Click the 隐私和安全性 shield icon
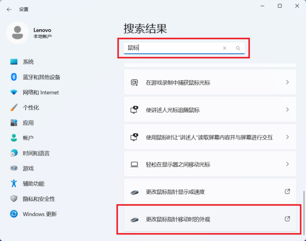Viewport: 306px width, 241px height. [x=14, y=199]
